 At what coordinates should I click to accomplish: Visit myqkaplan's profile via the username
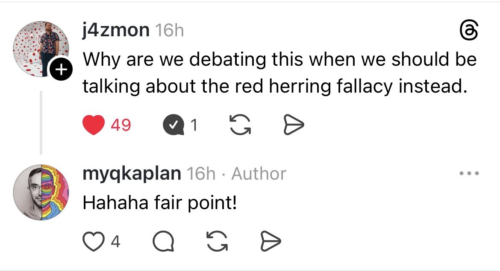[132, 174]
